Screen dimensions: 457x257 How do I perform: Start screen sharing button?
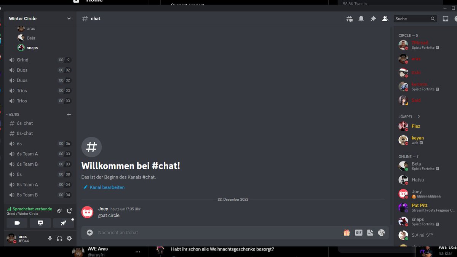[x=40, y=223]
